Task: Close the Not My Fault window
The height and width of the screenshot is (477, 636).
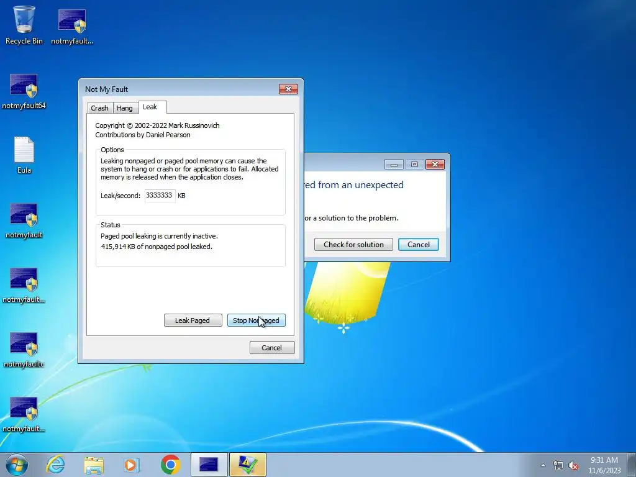Action: [x=288, y=89]
